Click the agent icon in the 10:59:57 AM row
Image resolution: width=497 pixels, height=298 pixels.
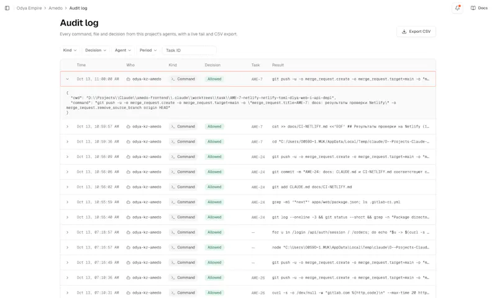coord(129,126)
